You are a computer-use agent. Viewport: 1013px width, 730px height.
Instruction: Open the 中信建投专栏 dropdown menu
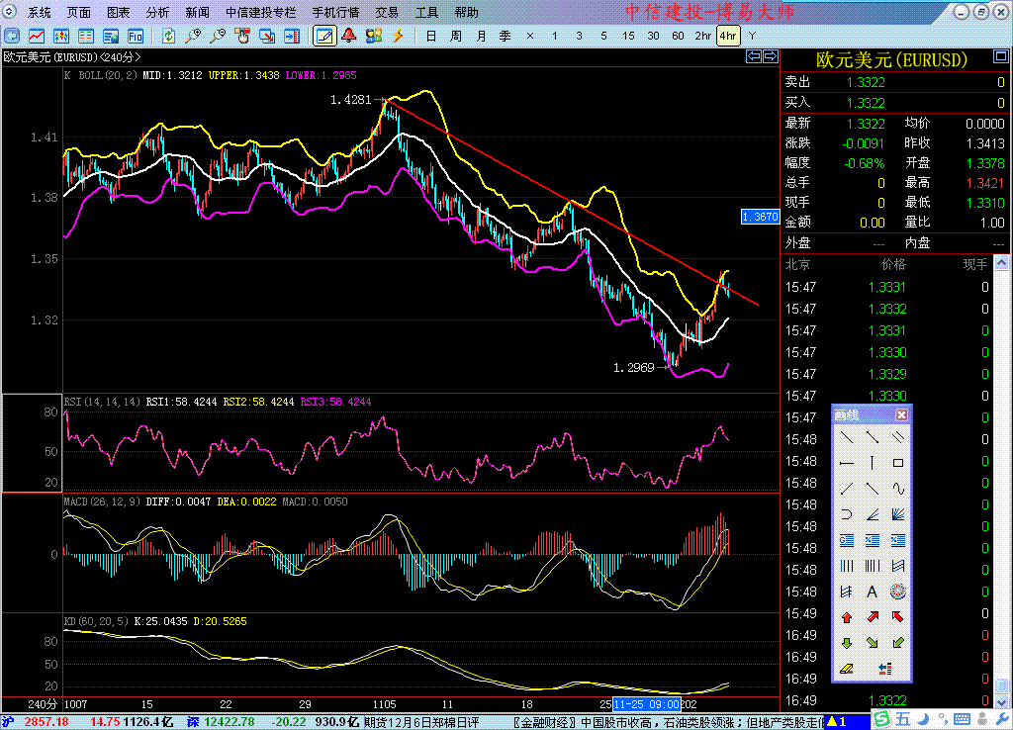pyautogui.click(x=260, y=13)
